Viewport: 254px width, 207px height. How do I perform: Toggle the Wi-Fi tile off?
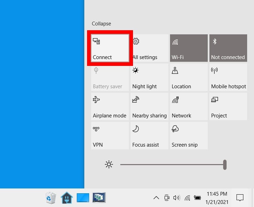pos(189,48)
